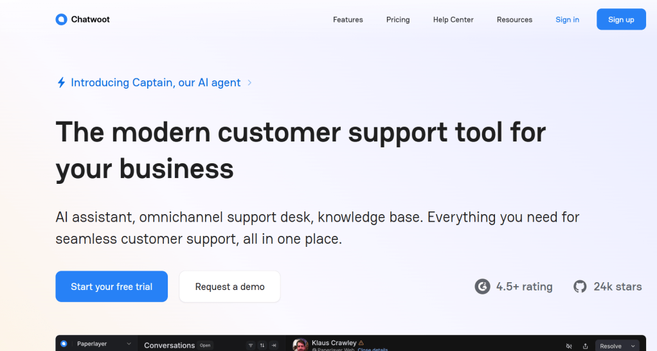Screen dimensions: 657x351
Task: Click the lightning bolt icon beside Captain announcement
Action: pyautogui.click(x=61, y=83)
